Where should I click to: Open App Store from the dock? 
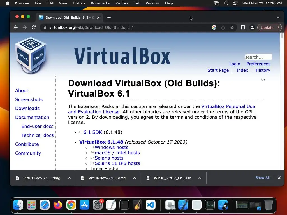click(84, 205)
